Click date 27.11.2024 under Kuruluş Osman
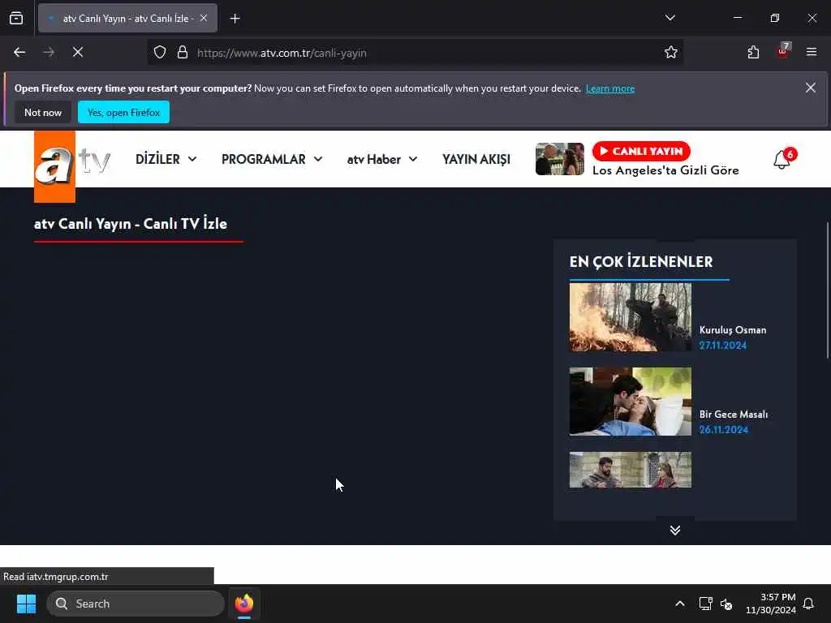This screenshot has height=623, width=831. (723, 346)
